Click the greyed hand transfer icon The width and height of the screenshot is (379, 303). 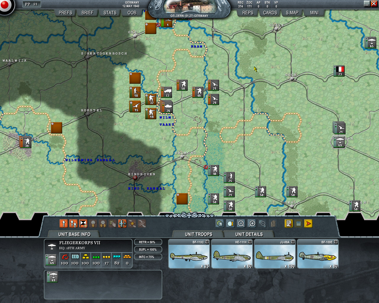coord(113,223)
